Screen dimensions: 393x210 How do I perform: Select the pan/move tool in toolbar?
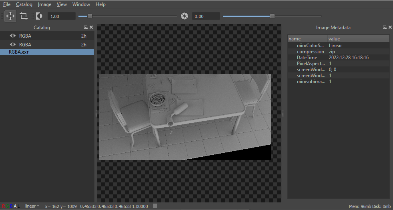pyautogui.click(x=10, y=16)
